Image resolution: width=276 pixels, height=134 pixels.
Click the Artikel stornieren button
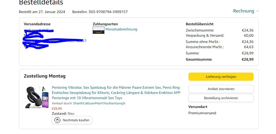[x=221, y=89]
